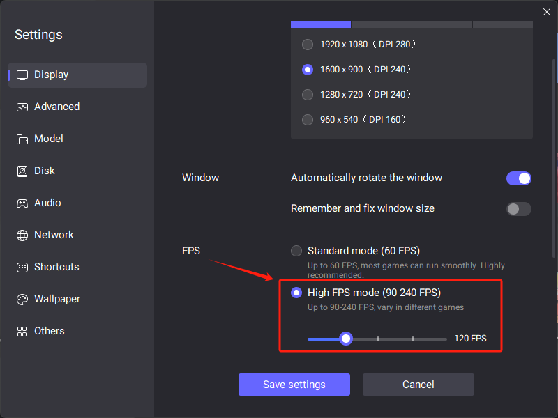Click the Cancel button
Viewport: 558px width, 418px height.
pos(418,385)
